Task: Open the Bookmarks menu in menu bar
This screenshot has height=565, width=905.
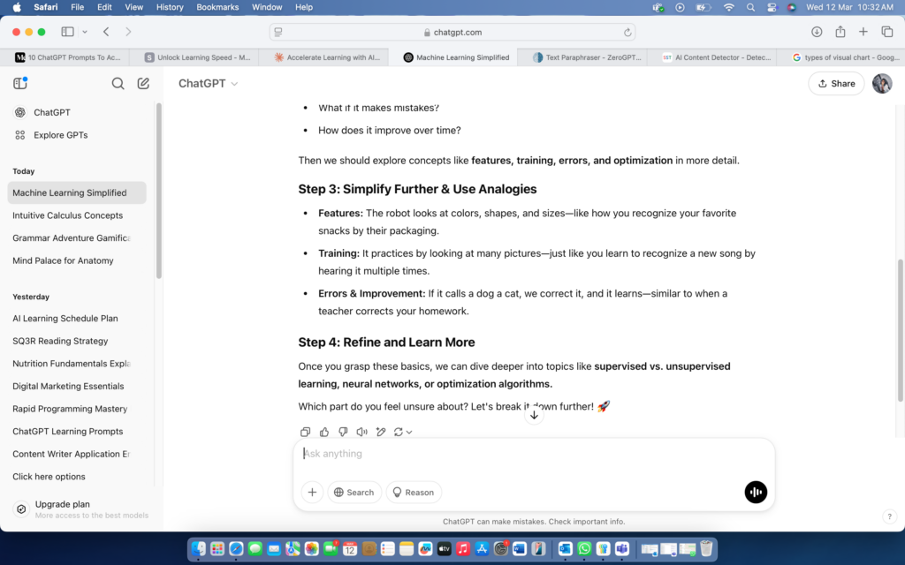Action: [217, 7]
